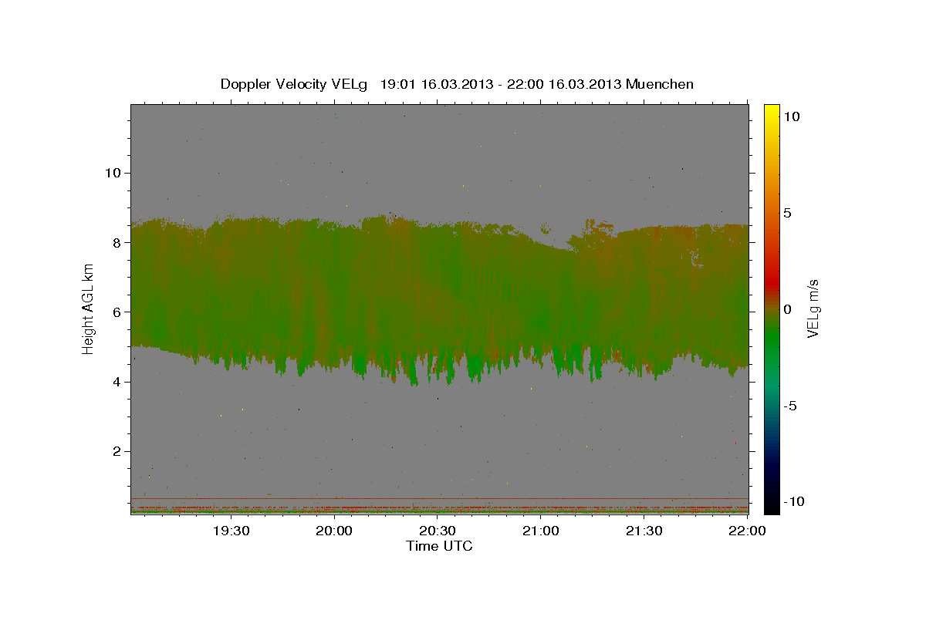The image size is (926, 617).
Task: Click the '21:30' time tick label
Action: [644, 531]
